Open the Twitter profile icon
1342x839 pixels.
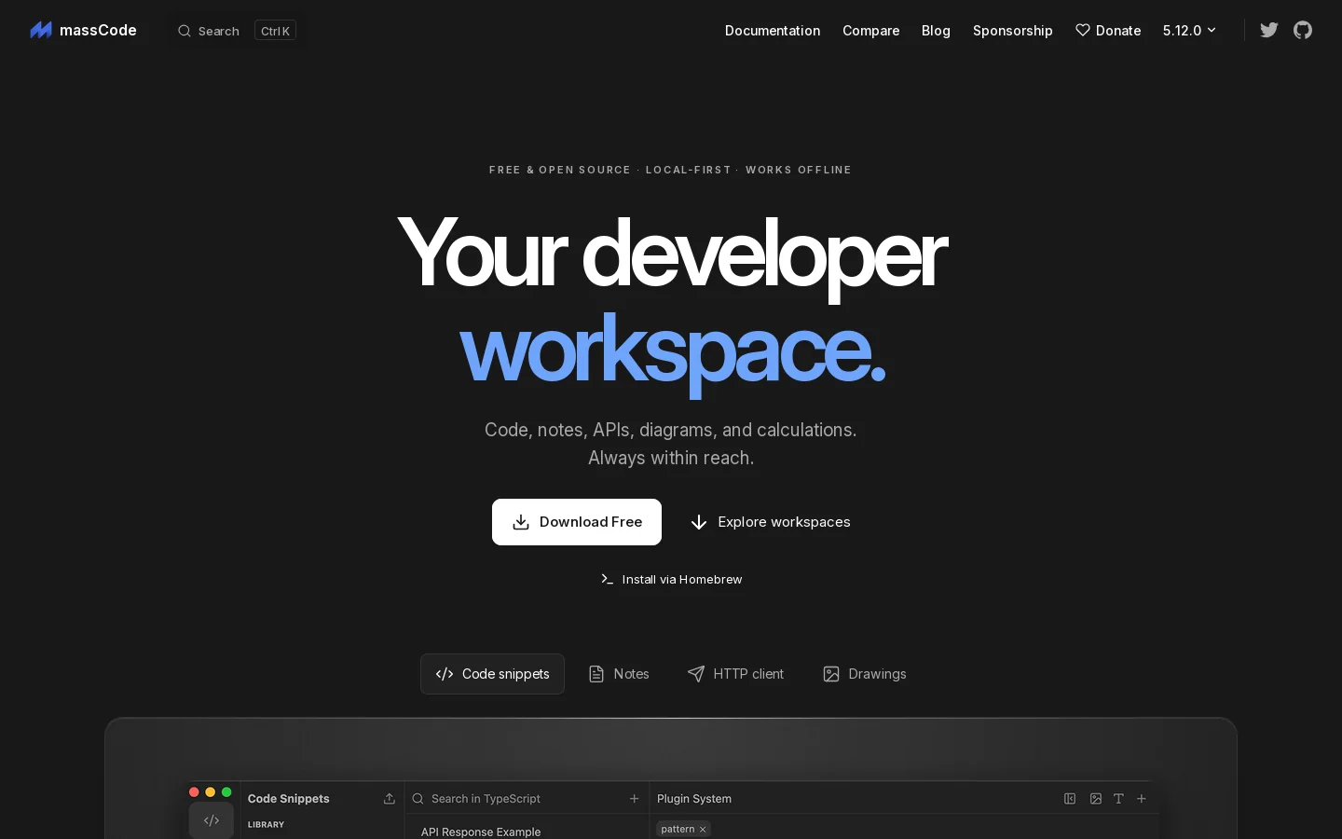[1269, 30]
